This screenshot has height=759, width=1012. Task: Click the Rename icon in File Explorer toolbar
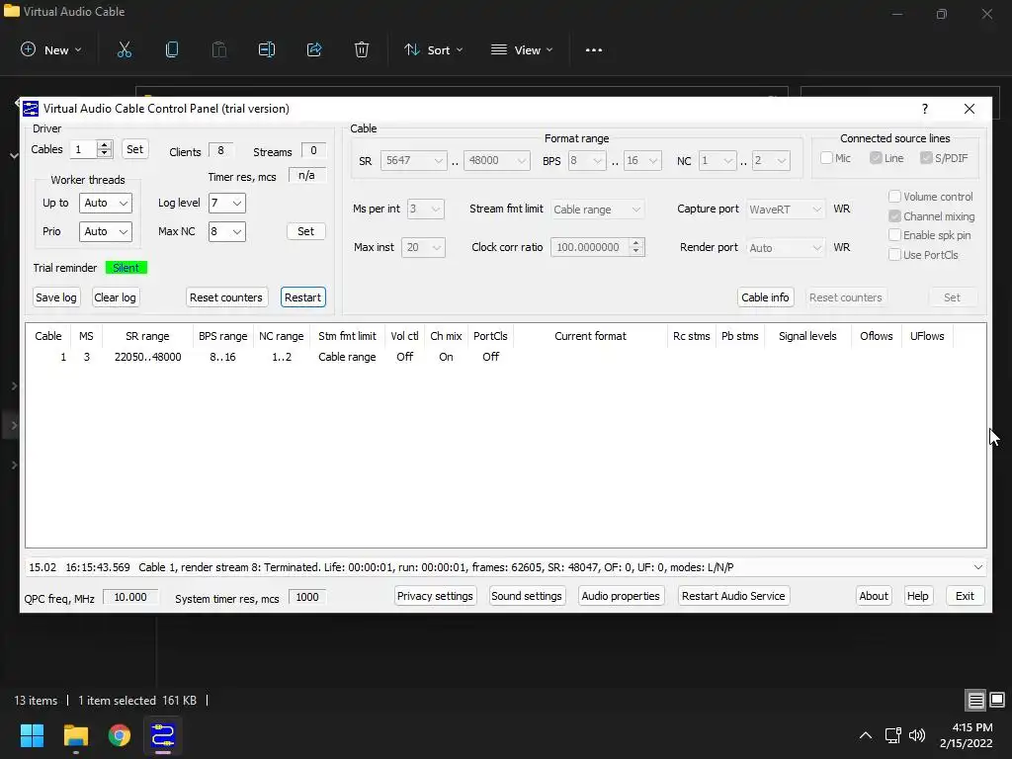click(267, 49)
